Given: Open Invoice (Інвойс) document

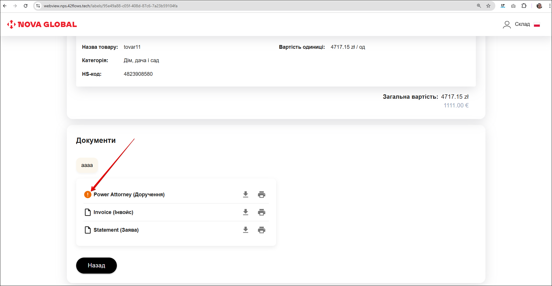Looking at the screenshot, I should tap(113, 212).
